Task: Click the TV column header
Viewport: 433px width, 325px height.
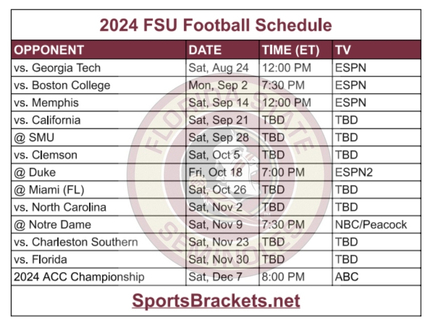Action: 343,50
